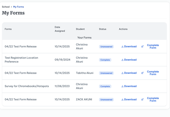Click the Status column header

point(103,29)
